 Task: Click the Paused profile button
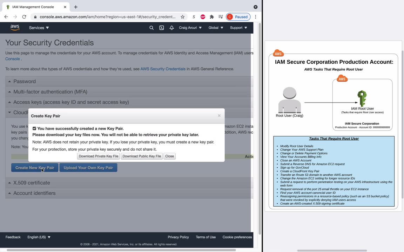click(238, 17)
